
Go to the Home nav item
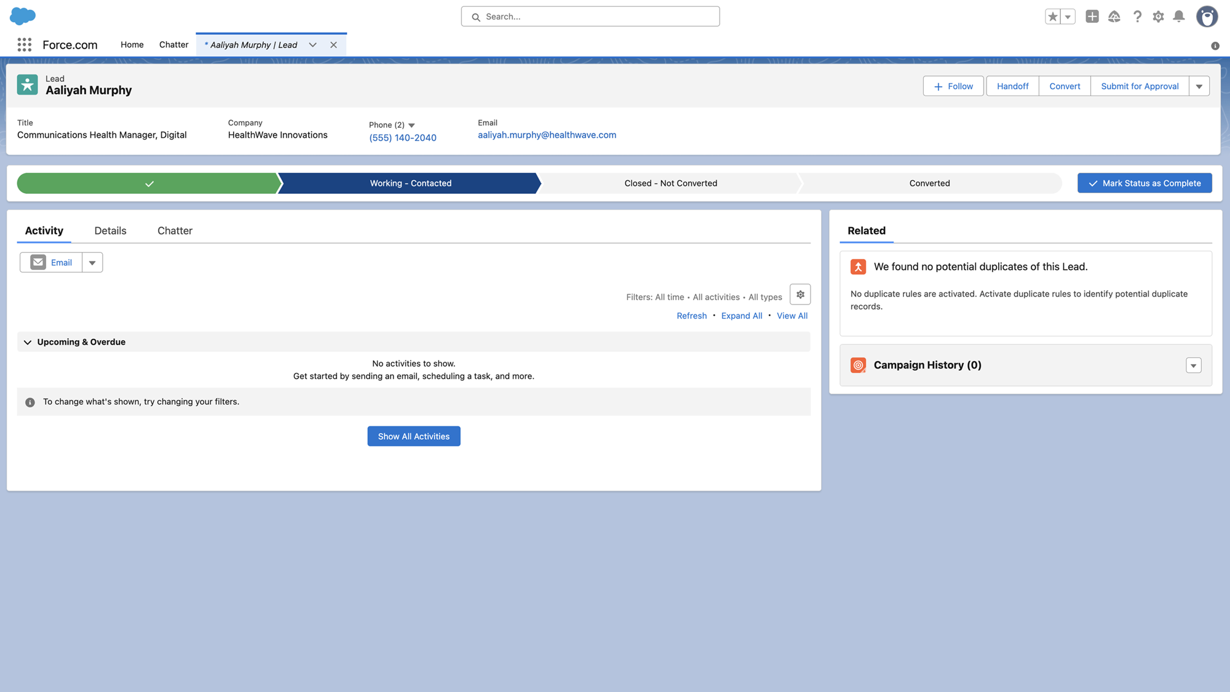[x=132, y=45]
